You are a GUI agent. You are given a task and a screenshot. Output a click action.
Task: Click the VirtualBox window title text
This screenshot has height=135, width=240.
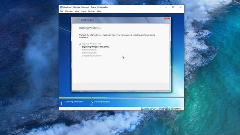(x=86, y=7)
